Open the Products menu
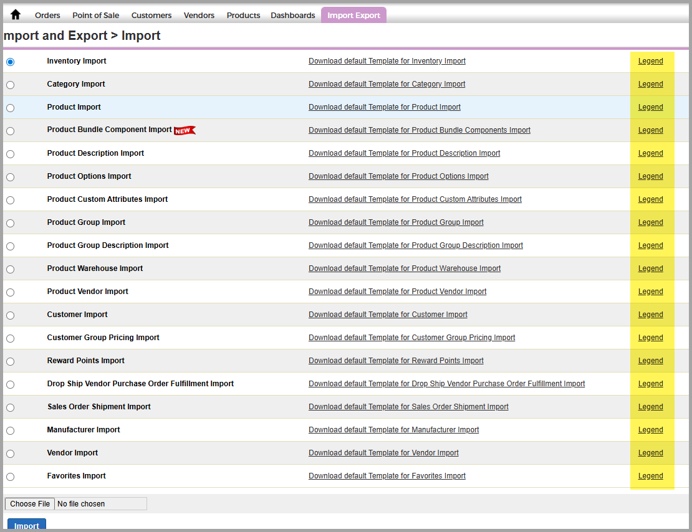Image resolution: width=692 pixels, height=532 pixels. point(243,16)
